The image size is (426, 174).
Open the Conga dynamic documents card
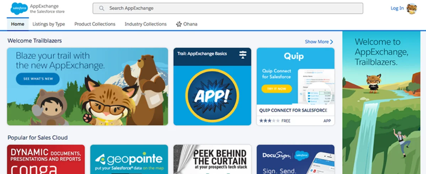point(46,159)
